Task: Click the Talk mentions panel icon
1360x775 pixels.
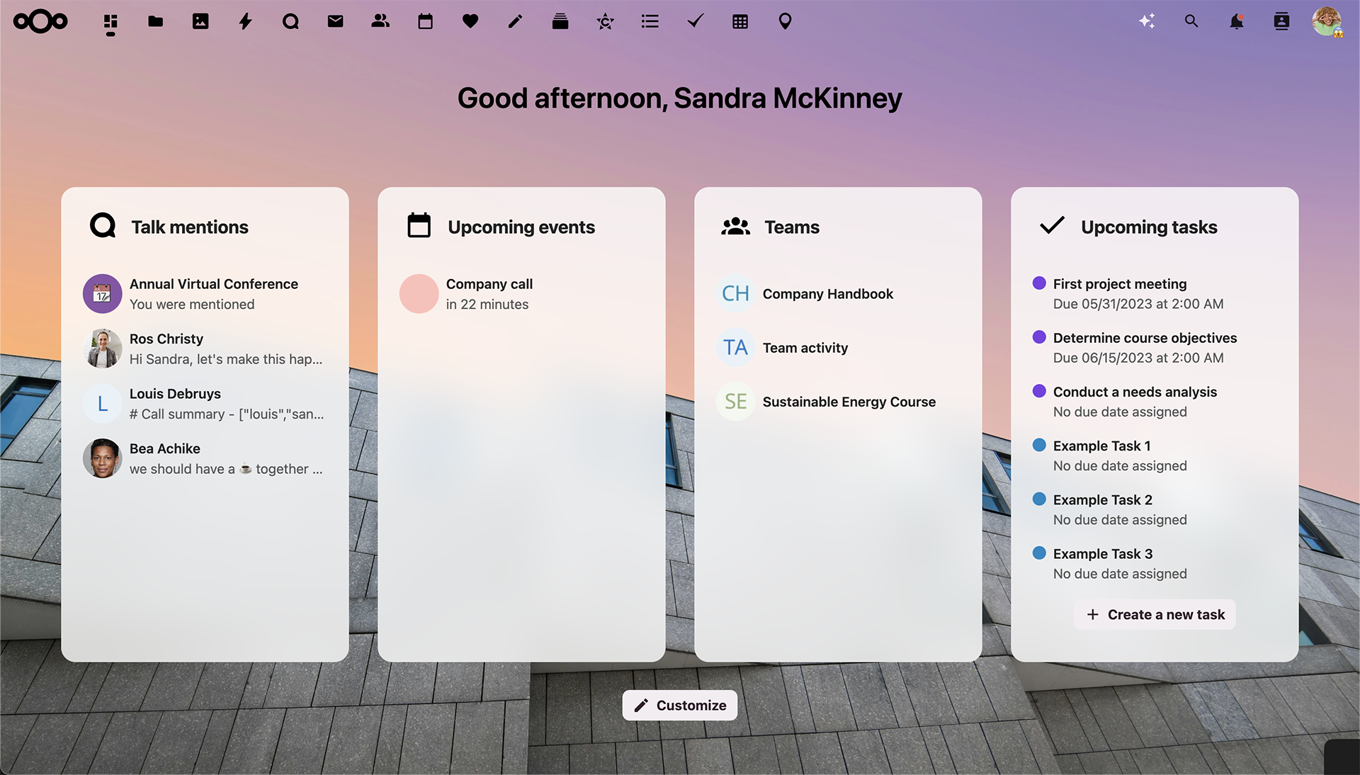Action: 102,226
